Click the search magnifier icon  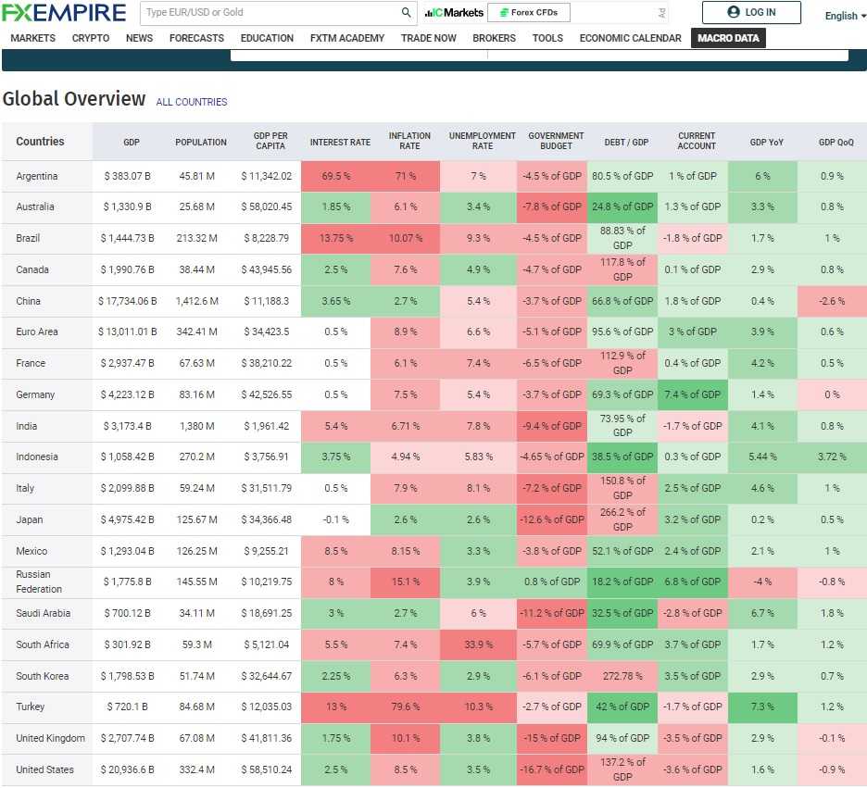(406, 13)
